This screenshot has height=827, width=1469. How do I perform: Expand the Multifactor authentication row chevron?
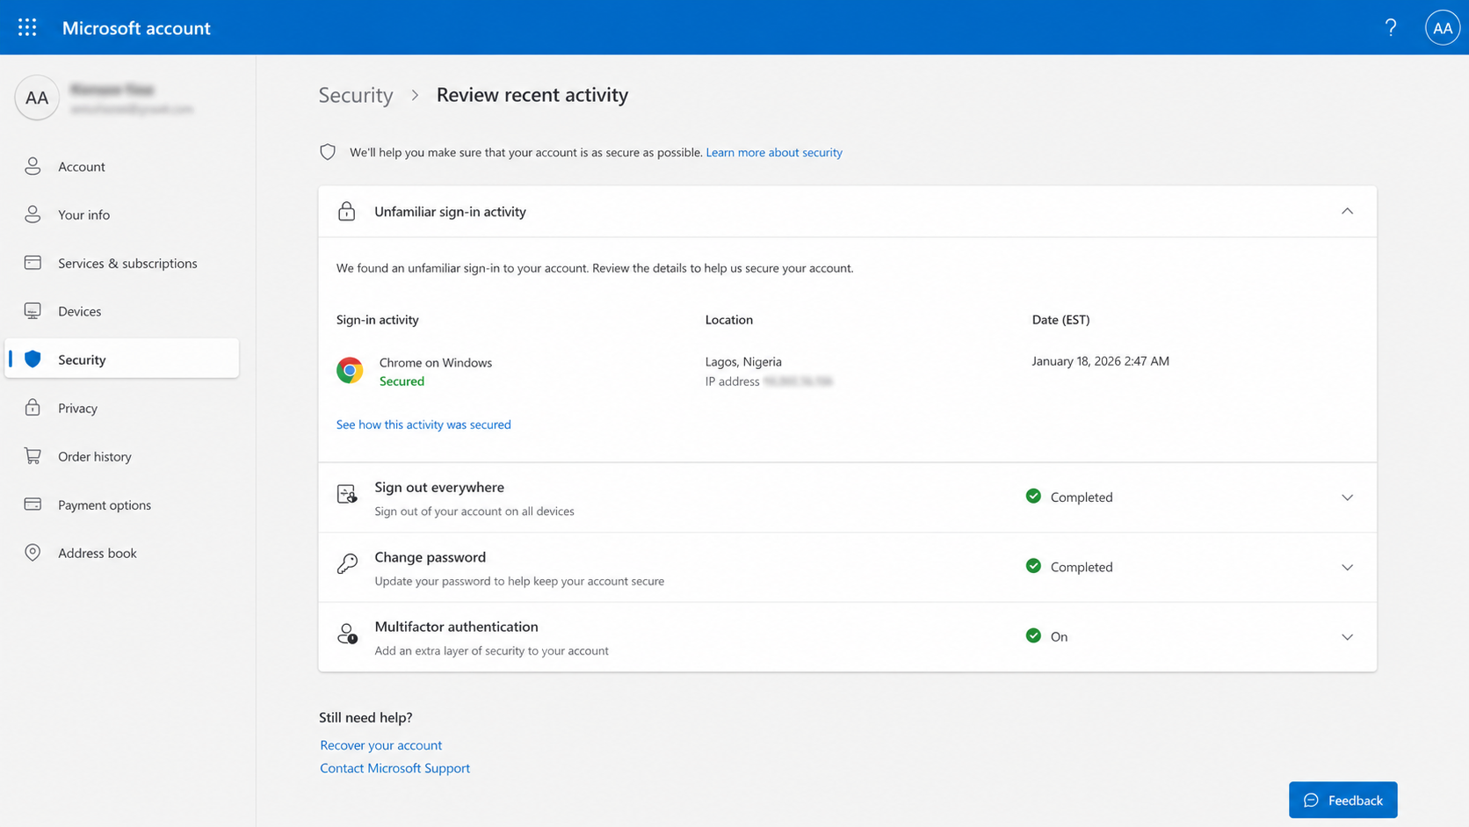click(x=1347, y=637)
